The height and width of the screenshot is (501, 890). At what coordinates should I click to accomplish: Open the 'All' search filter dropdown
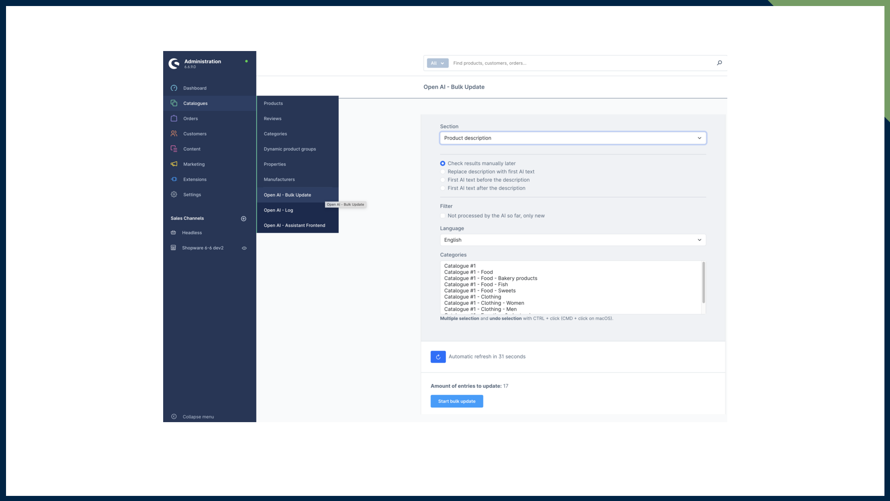[437, 63]
